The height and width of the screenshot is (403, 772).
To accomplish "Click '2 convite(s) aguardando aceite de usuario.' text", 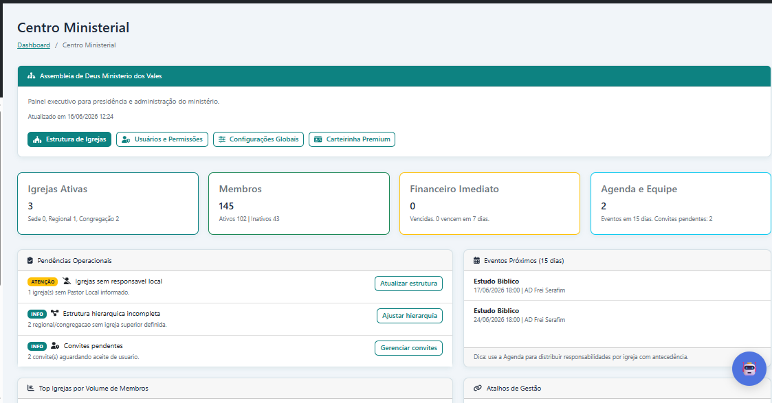I will pyautogui.click(x=83, y=357).
